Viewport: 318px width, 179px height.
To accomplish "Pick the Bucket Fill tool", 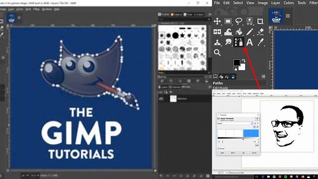I will pyautogui.click(x=239, y=32).
